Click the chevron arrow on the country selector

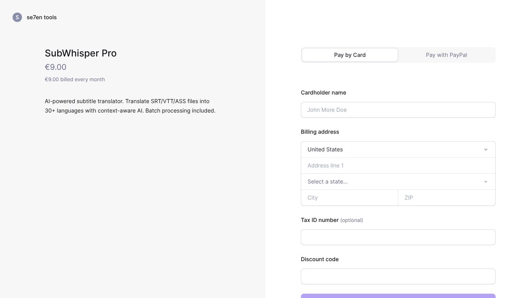(486, 149)
